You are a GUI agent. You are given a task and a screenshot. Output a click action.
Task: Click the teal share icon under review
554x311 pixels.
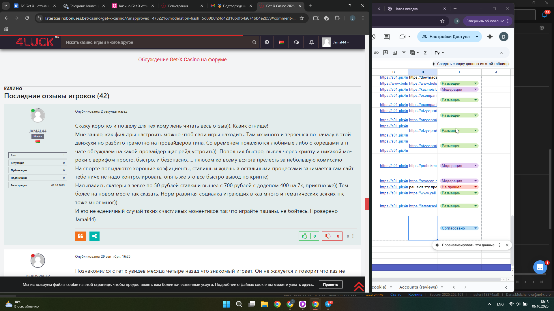coord(94,236)
